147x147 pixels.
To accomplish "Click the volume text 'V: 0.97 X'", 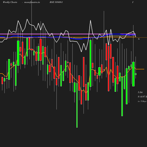I will click(x=142, y=97).
